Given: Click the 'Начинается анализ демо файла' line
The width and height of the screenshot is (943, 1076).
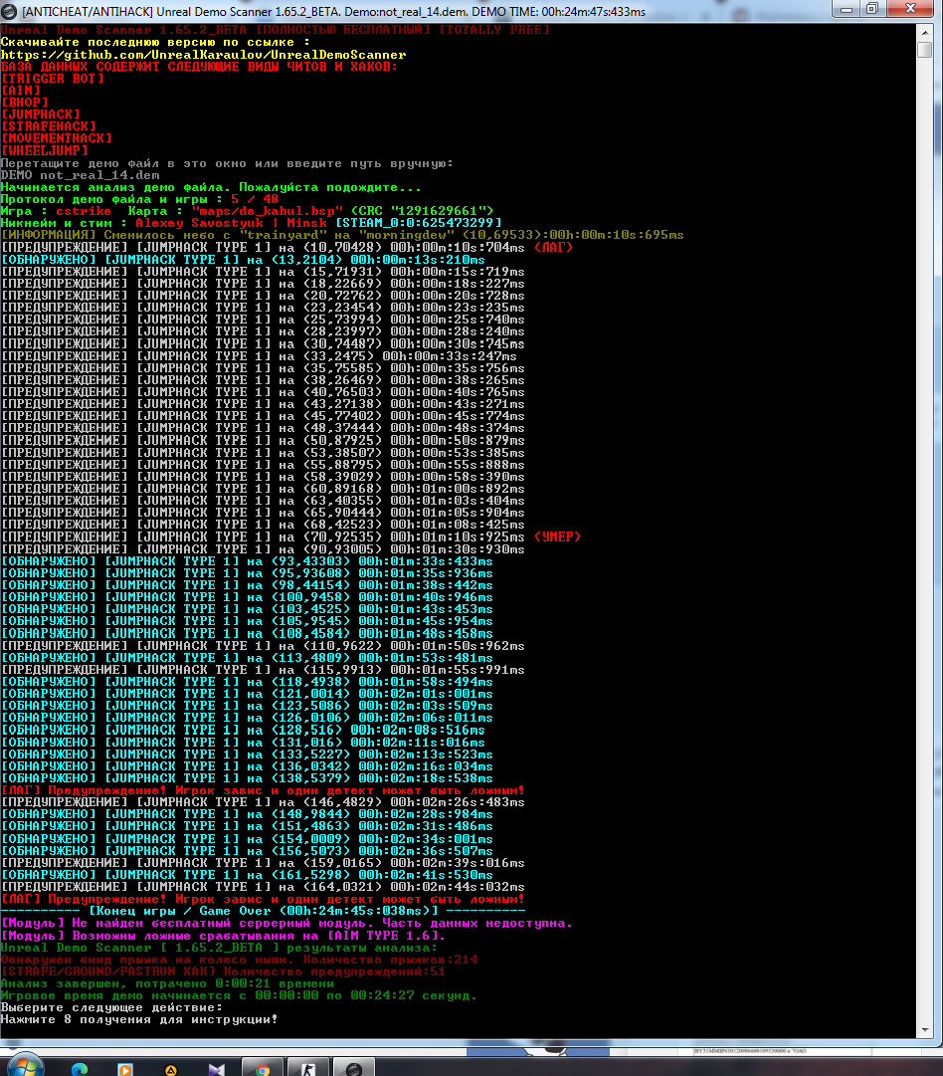Looking at the screenshot, I should pos(211,187).
